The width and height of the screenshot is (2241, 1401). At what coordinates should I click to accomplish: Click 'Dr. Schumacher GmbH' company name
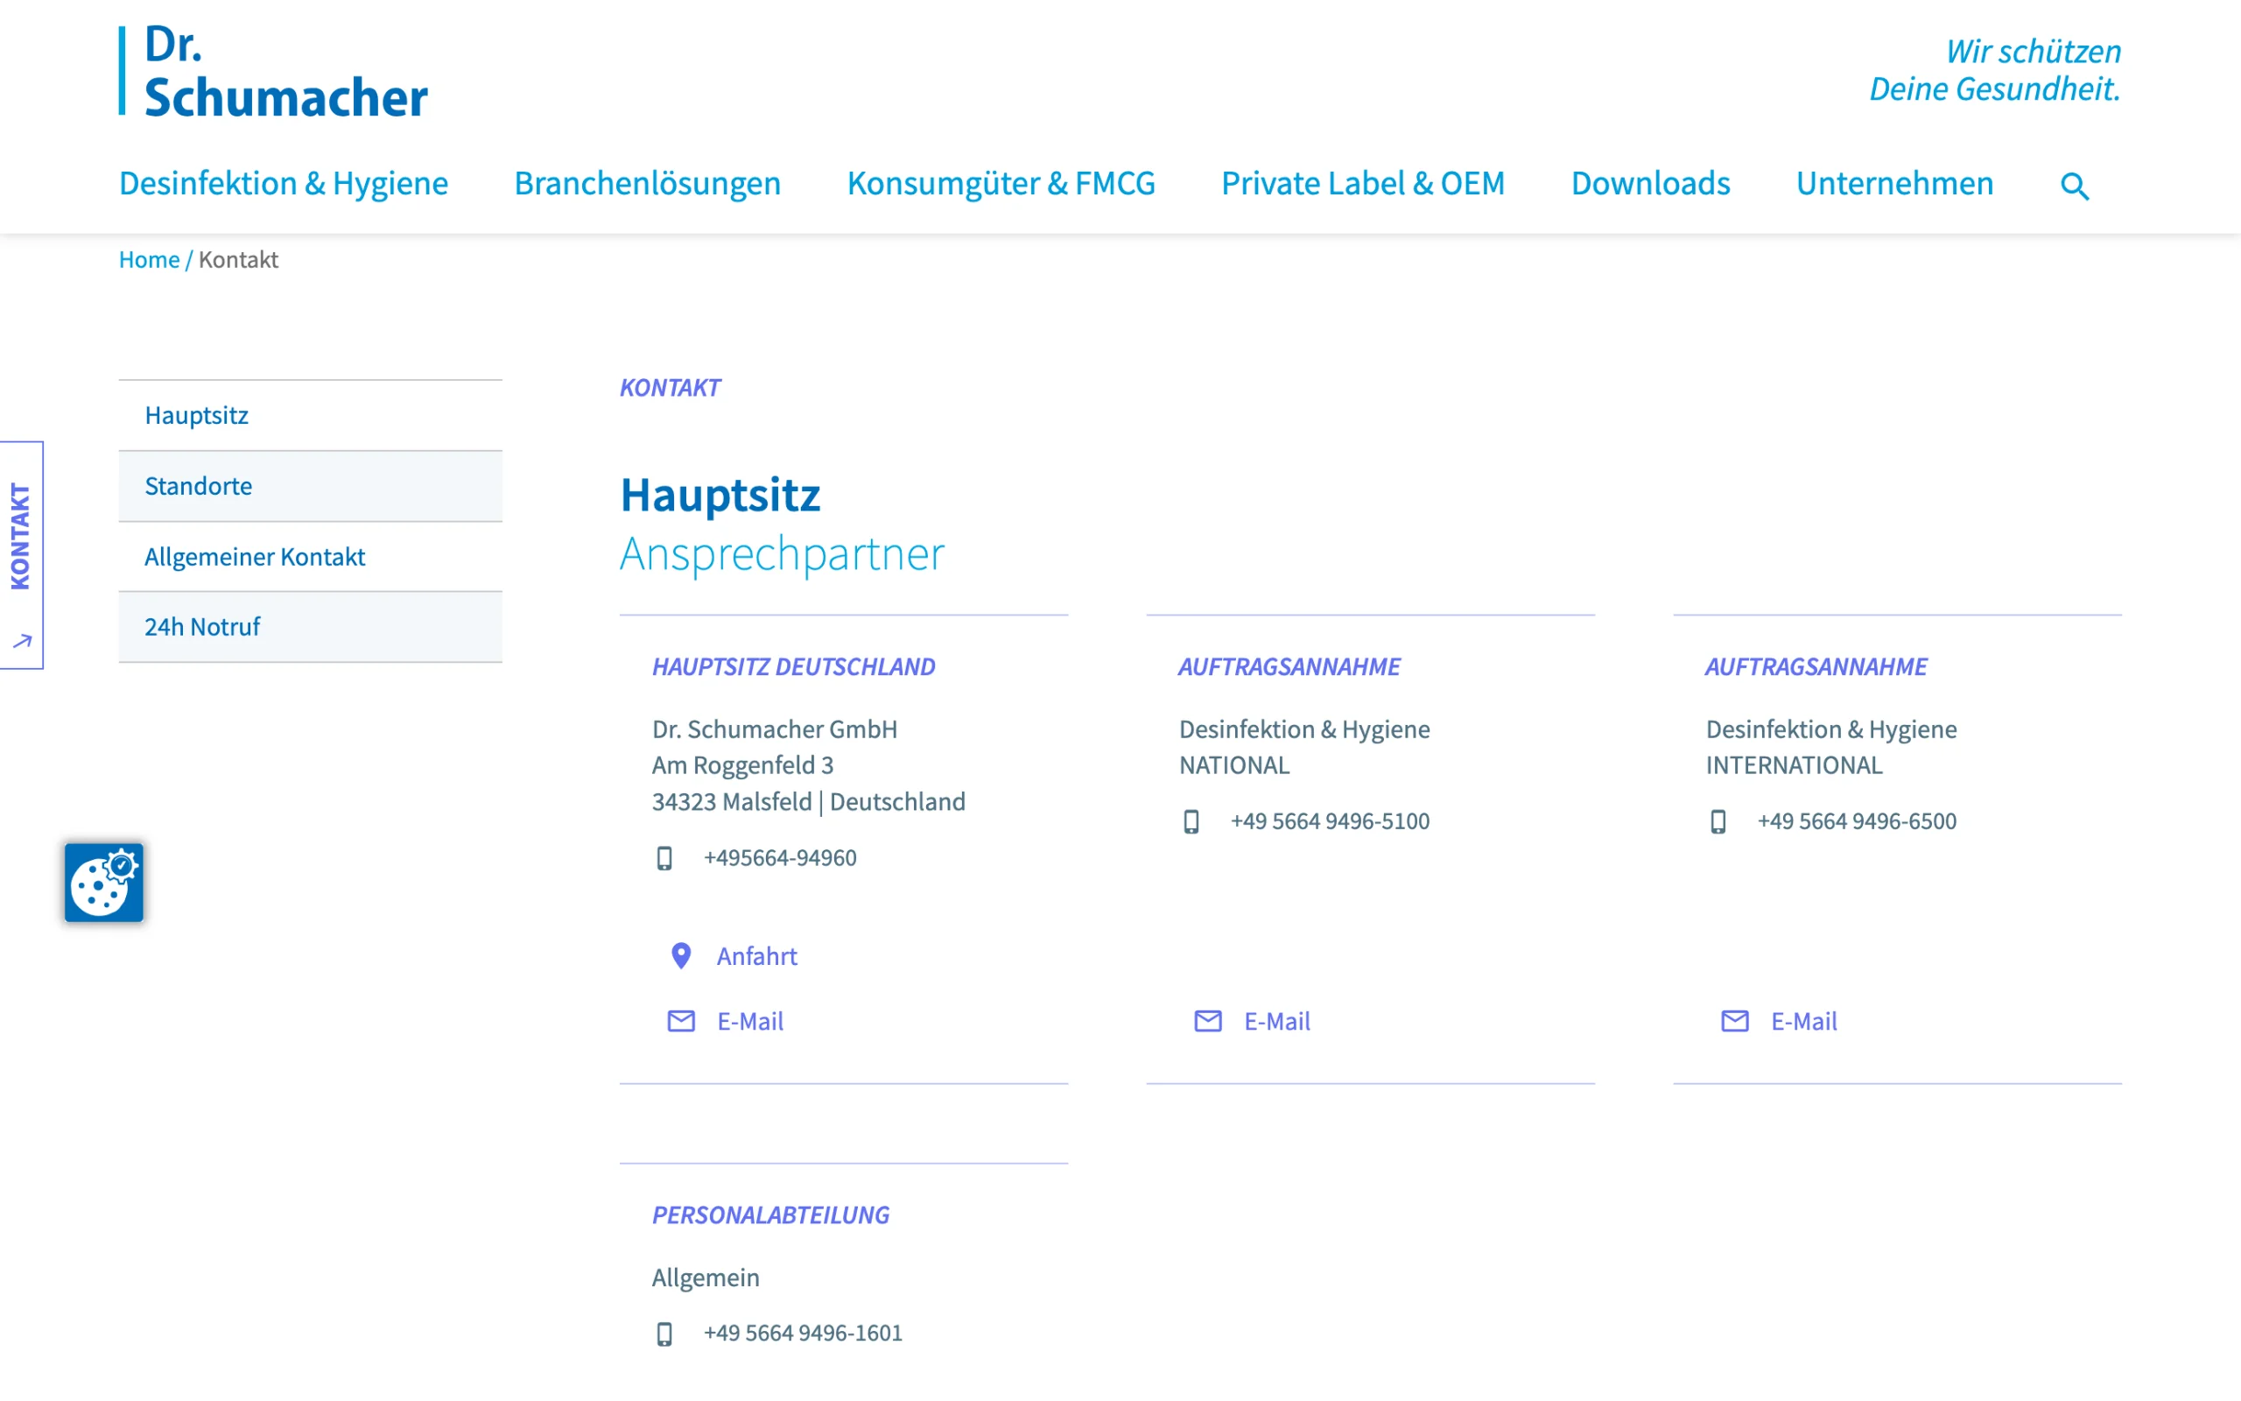click(774, 729)
